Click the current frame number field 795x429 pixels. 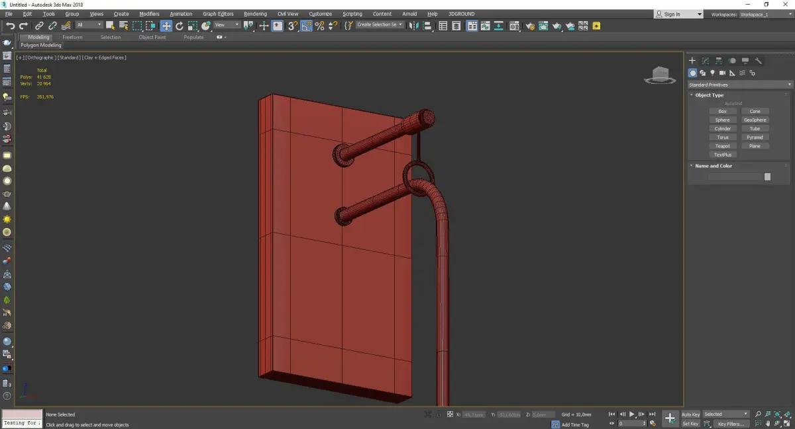631,424
